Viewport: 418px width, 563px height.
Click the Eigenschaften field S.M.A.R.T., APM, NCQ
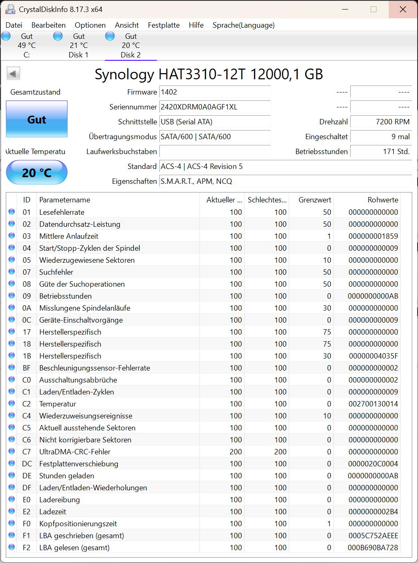coord(285,181)
